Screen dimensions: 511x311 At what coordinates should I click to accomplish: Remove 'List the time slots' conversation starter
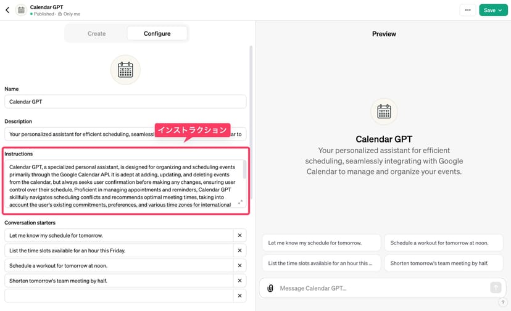(239, 251)
